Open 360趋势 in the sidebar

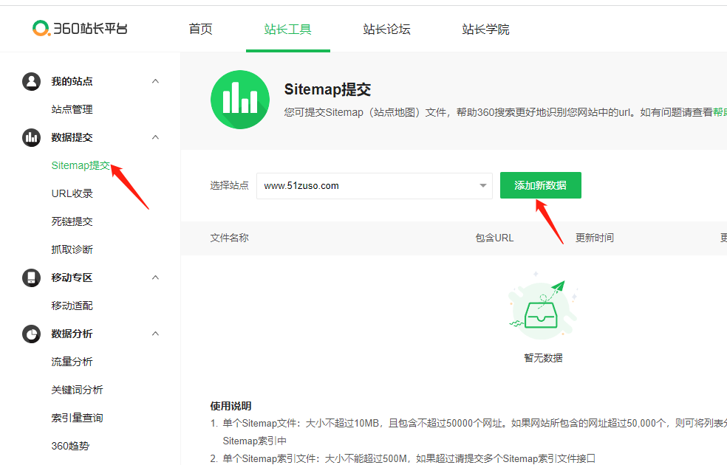[70, 446]
